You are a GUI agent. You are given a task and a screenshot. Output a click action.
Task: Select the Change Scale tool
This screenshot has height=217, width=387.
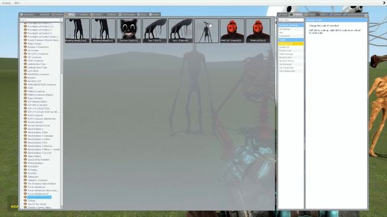291,43
